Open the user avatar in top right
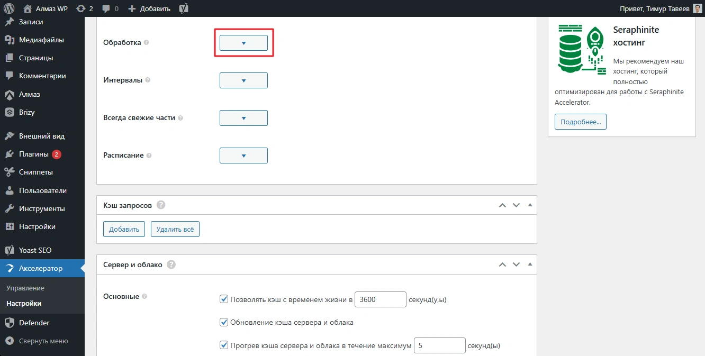Viewport: 705px width, 356px height. click(698, 8)
